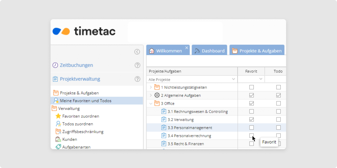Click the Aufgabenarten tag icon

[x=58, y=147]
